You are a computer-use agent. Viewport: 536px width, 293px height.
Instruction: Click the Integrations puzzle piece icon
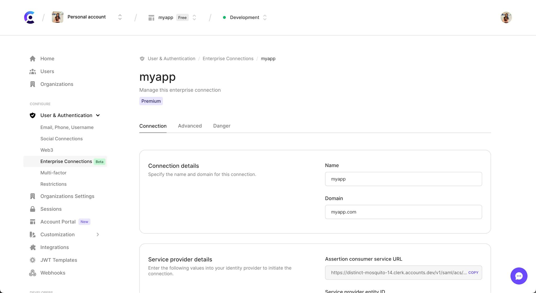(x=33, y=247)
